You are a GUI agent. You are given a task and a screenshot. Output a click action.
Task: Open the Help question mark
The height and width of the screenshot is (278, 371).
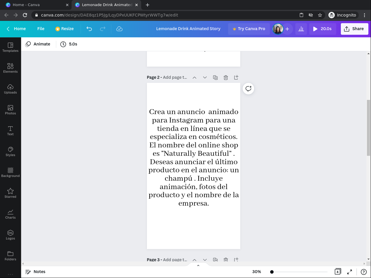pyautogui.click(x=364, y=272)
